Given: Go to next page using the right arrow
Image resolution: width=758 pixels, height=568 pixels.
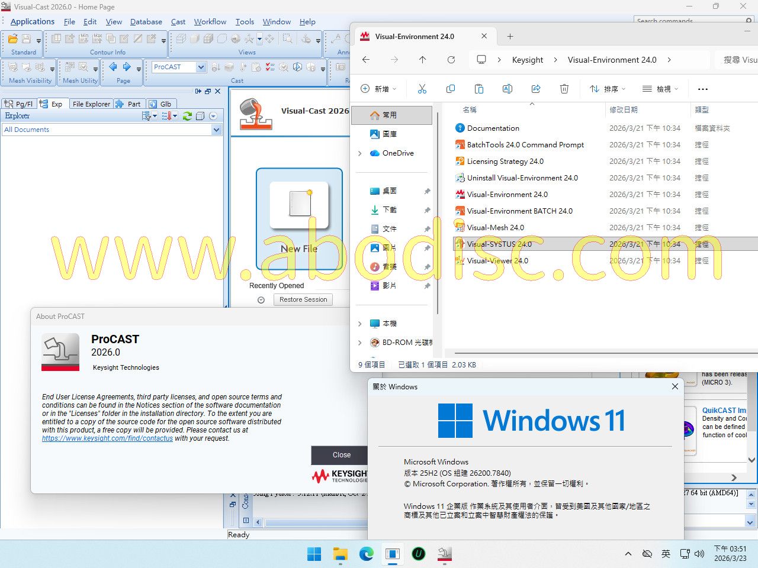Looking at the screenshot, I should click(126, 67).
